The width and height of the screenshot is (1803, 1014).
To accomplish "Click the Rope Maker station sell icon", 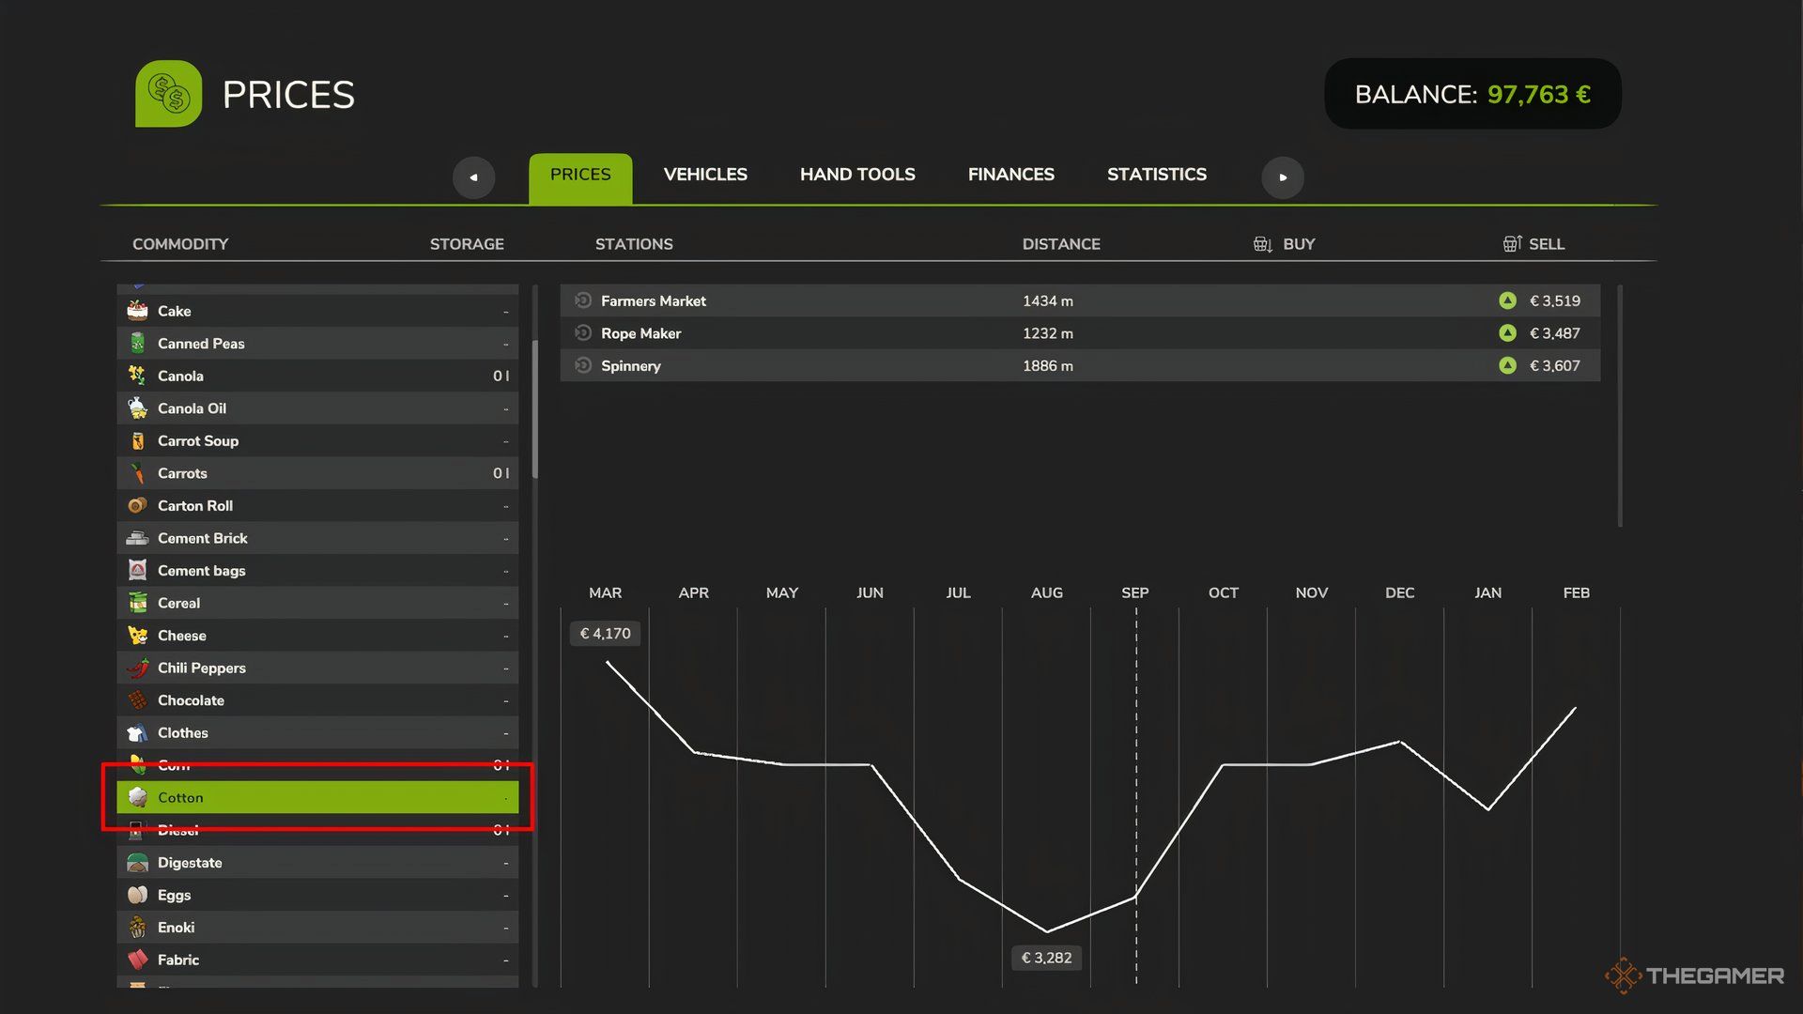I will [x=1507, y=331].
